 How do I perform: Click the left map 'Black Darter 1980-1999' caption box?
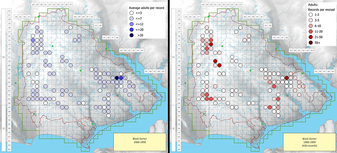point(140,142)
